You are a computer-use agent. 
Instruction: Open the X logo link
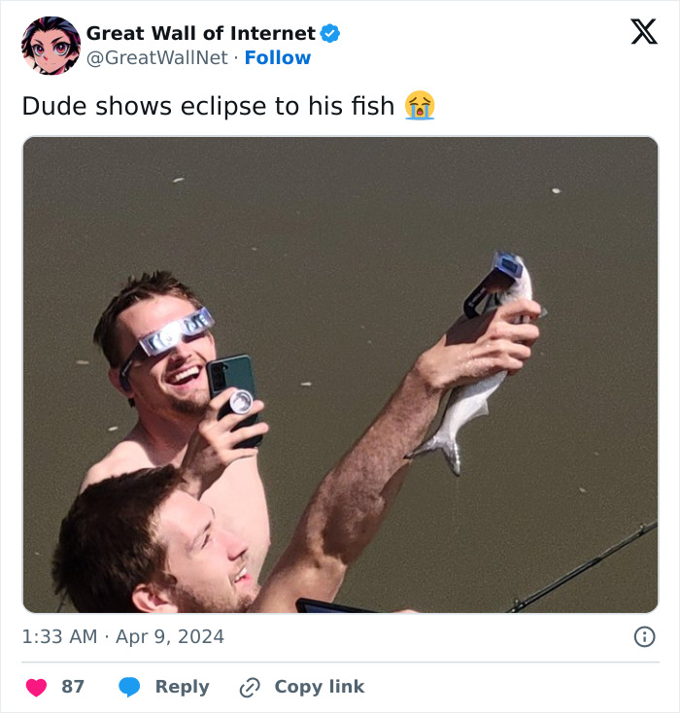[643, 32]
